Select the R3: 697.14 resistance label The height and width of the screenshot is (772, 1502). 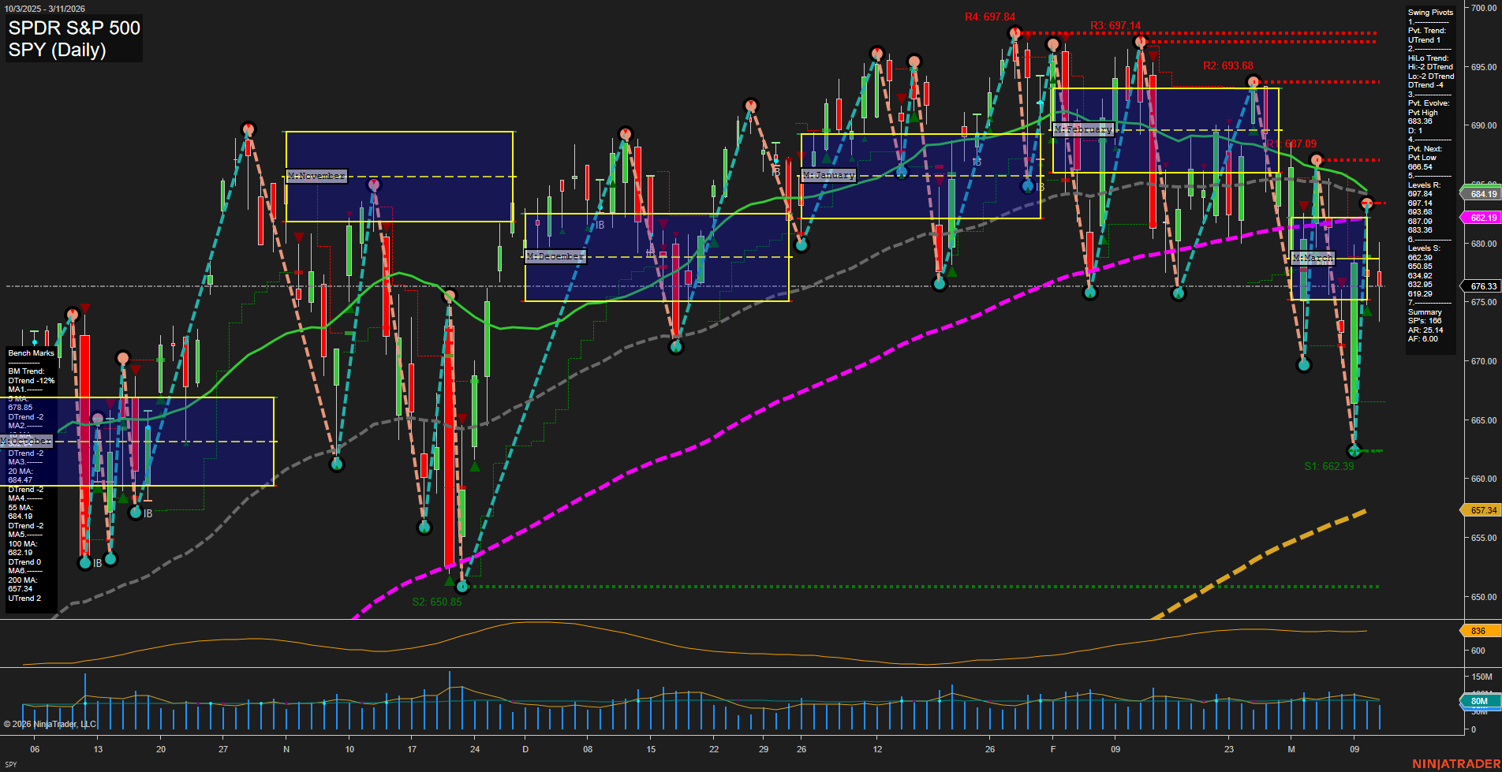[1115, 25]
